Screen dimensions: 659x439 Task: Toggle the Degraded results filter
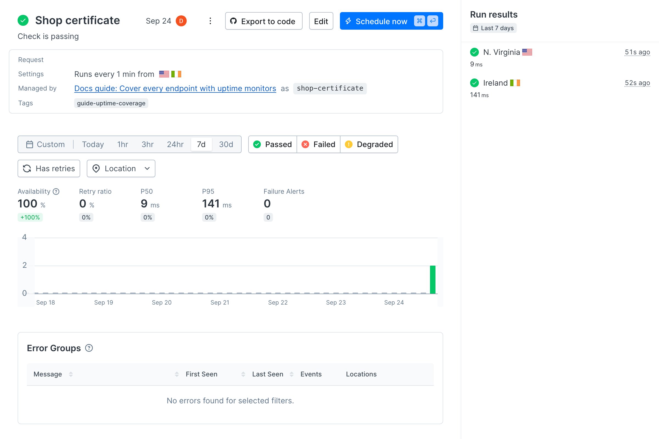pyautogui.click(x=369, y=145)
